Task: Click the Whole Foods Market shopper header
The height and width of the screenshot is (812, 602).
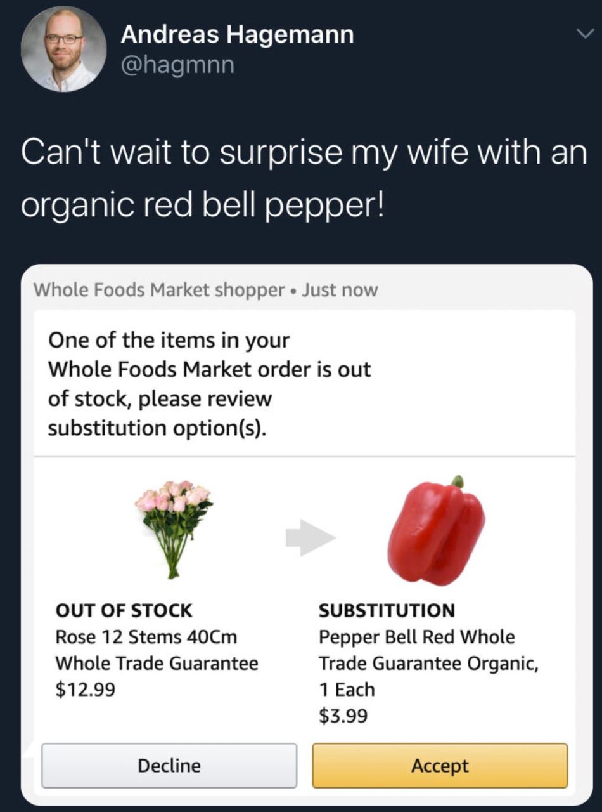Action: (x=158, y=290)
